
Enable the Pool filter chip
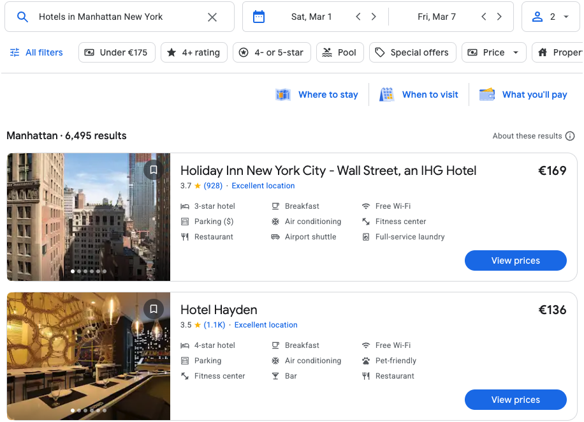point(340,52)
